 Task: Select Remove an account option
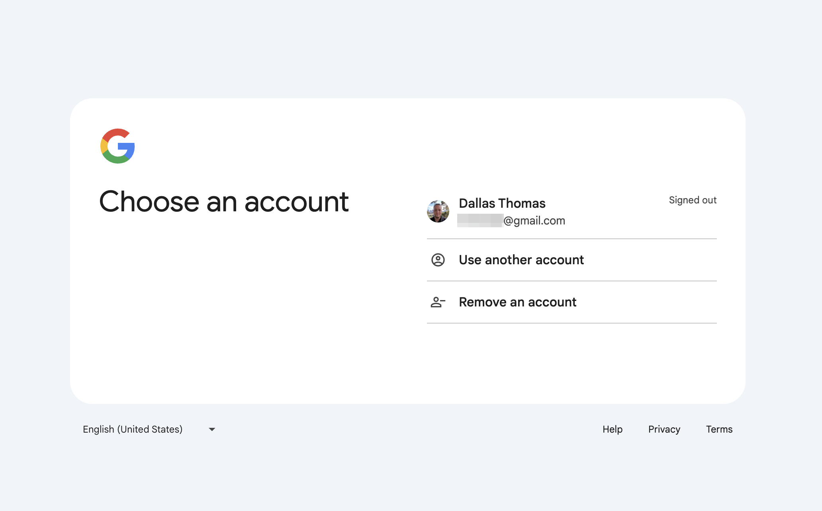[x=517, y=302]
